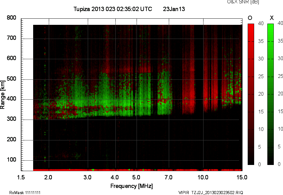This screenshot has width=283, height=195.
Task: Click the 'Tupiza 2013 023 02:35:02 UTC' title
Action: tap(113, 9)
